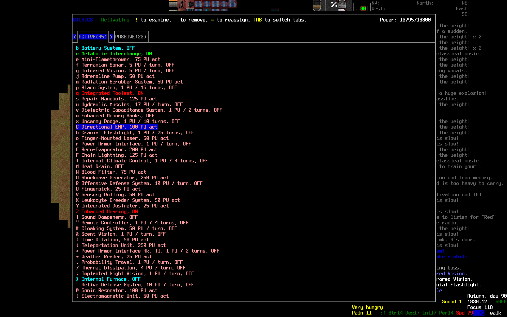Click the Dex17 stat
Viewport: 507px width, 317px height.
pos(412,313)
